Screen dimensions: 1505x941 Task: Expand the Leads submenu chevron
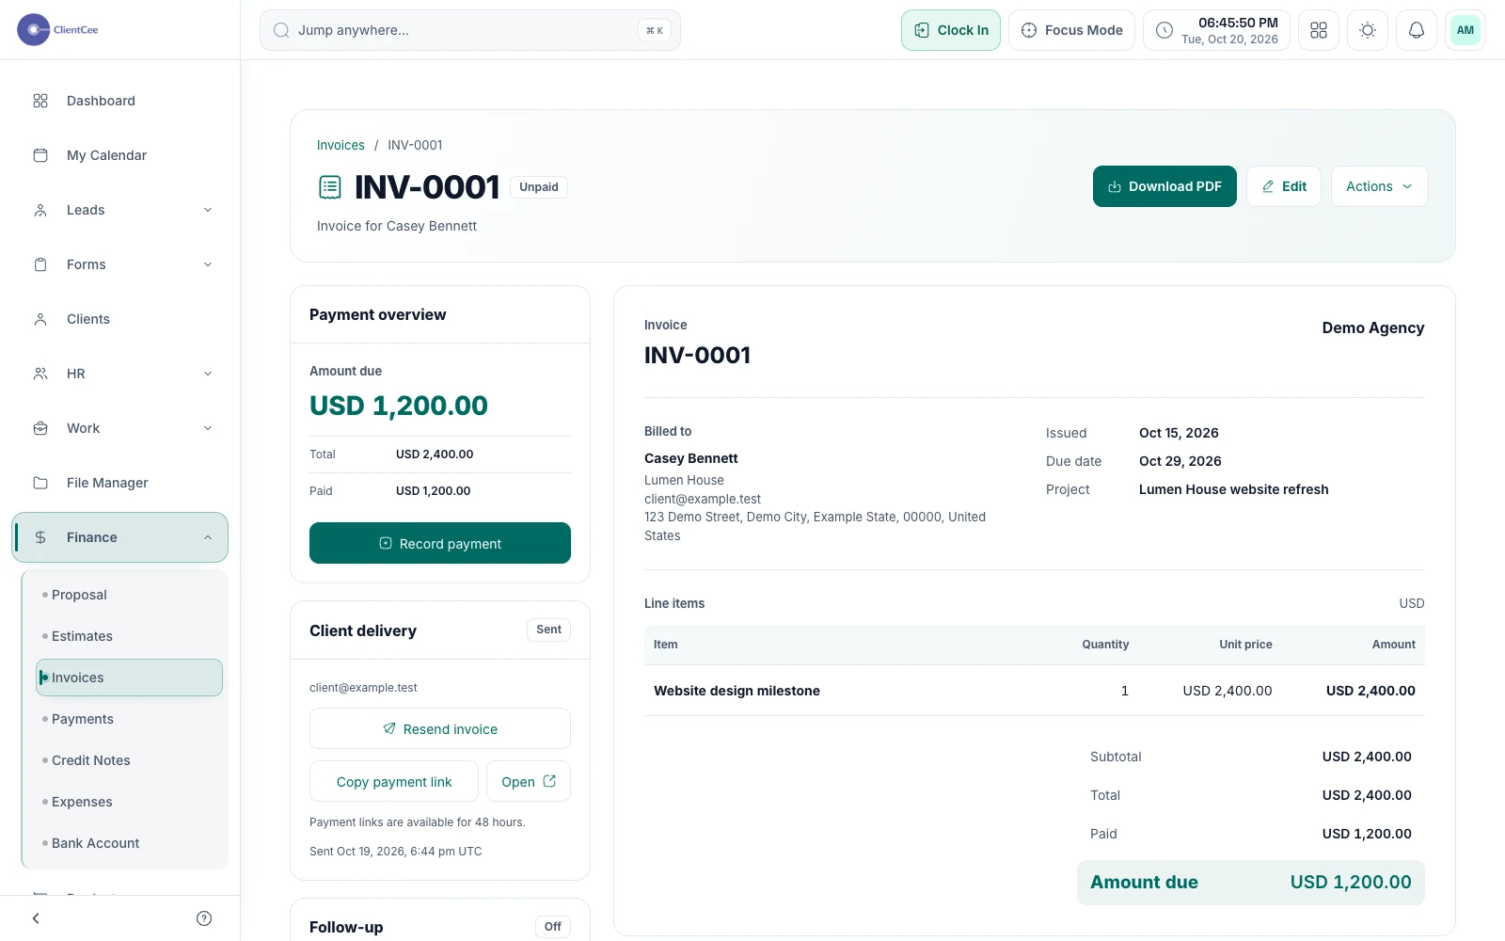coord(208,210)
